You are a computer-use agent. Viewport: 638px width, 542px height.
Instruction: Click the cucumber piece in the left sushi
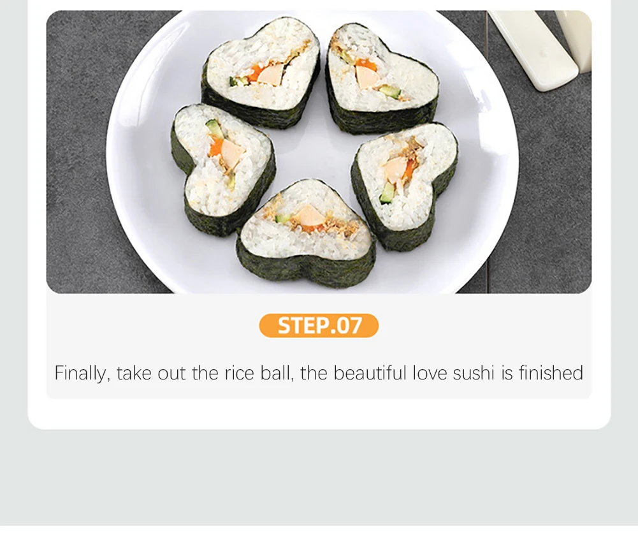[x=214, y=128]
